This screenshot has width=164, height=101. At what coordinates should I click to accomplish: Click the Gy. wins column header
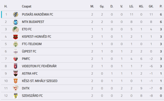pyautogui.click(x=102, y=6)
